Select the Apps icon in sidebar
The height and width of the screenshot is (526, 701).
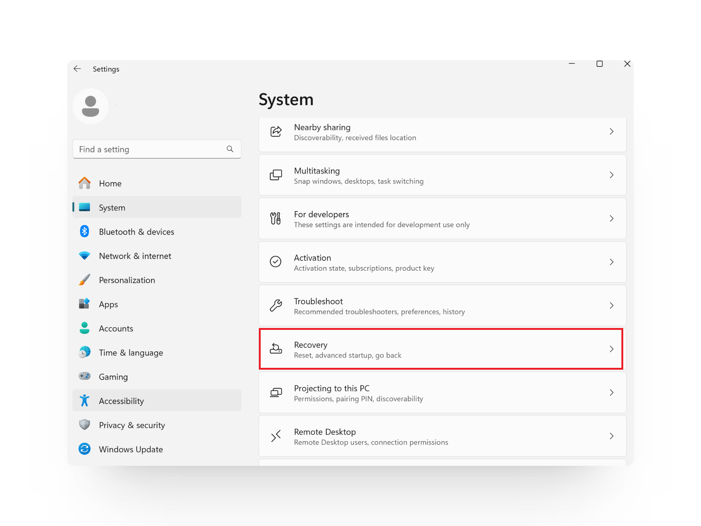click(84, 304)
